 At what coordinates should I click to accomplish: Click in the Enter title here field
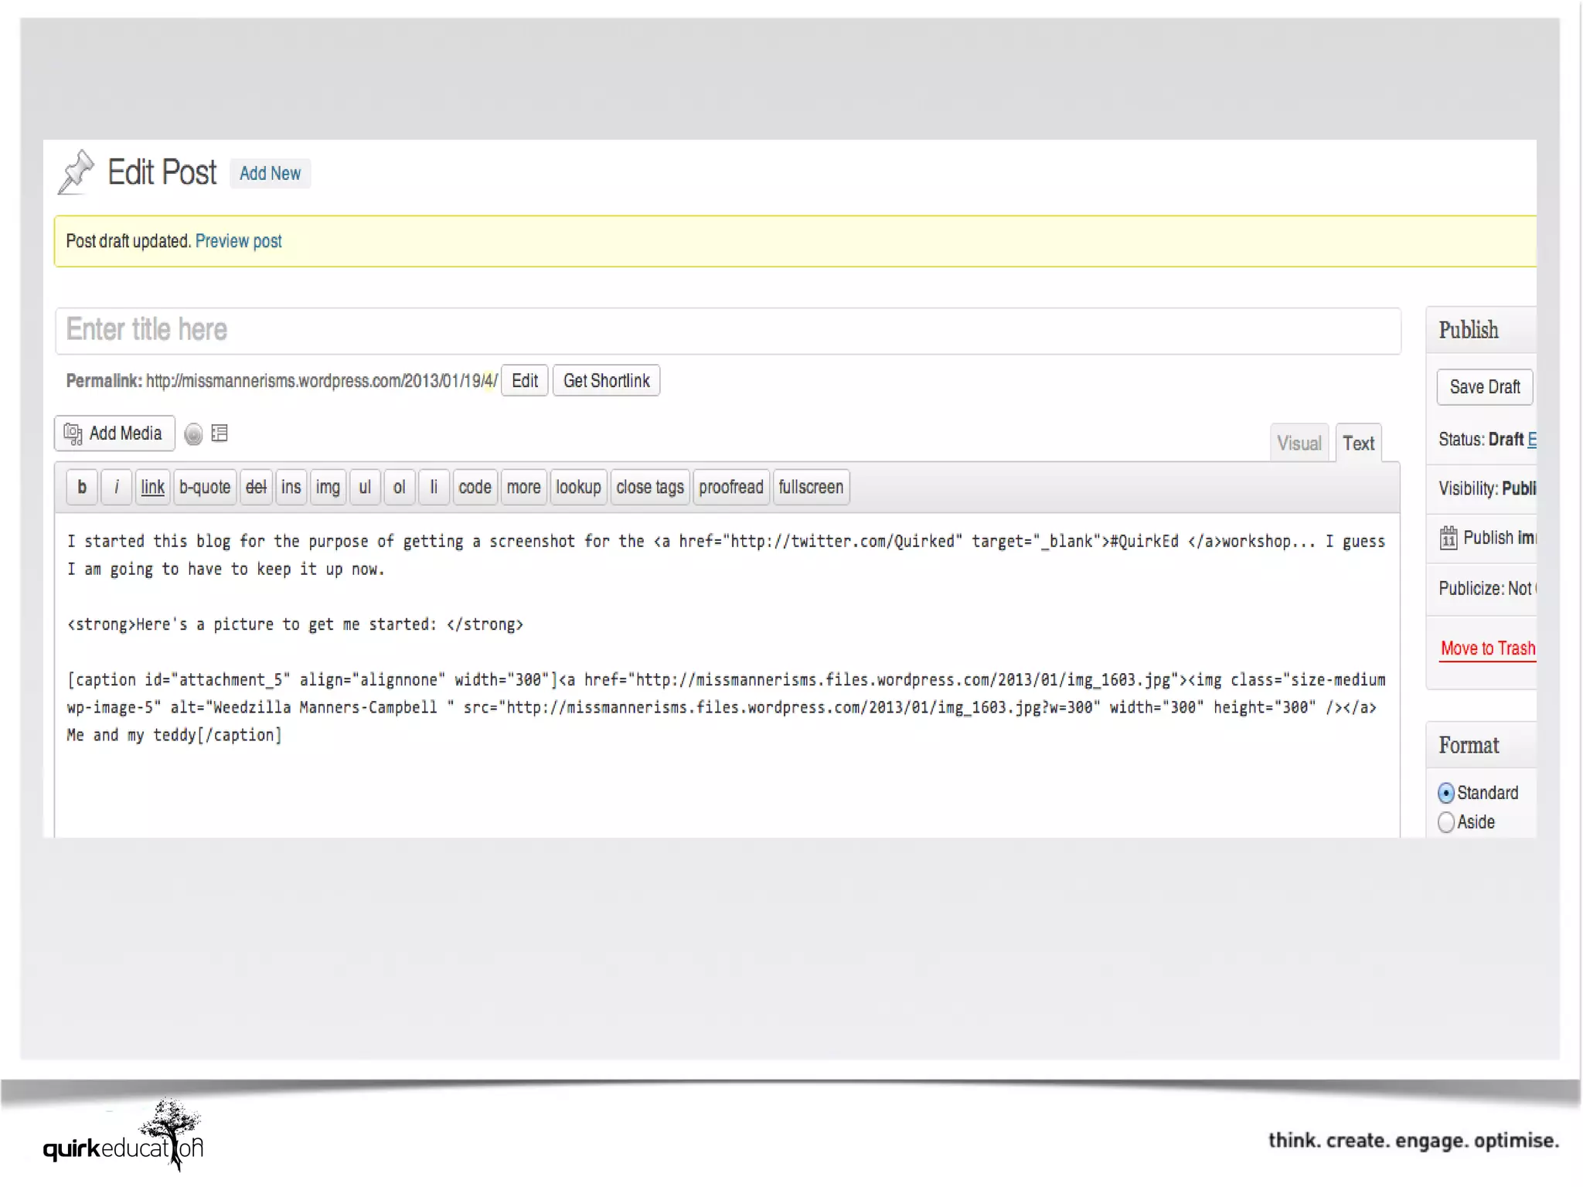coord(727,330)
